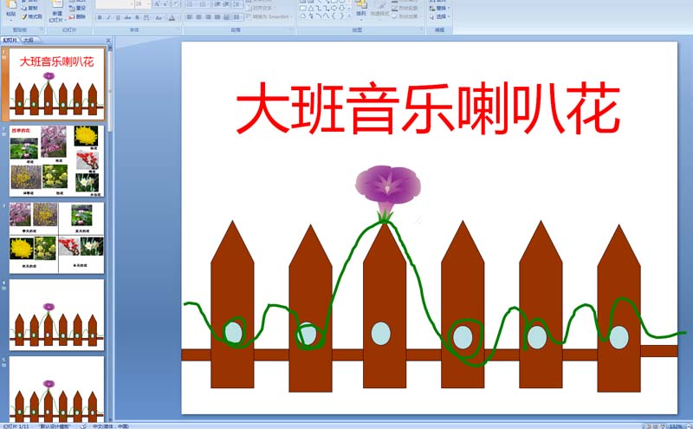This screenshot has width=693, height=429.
Task: Open the Change Case (Aa) menu
Action: coord(159,17)
